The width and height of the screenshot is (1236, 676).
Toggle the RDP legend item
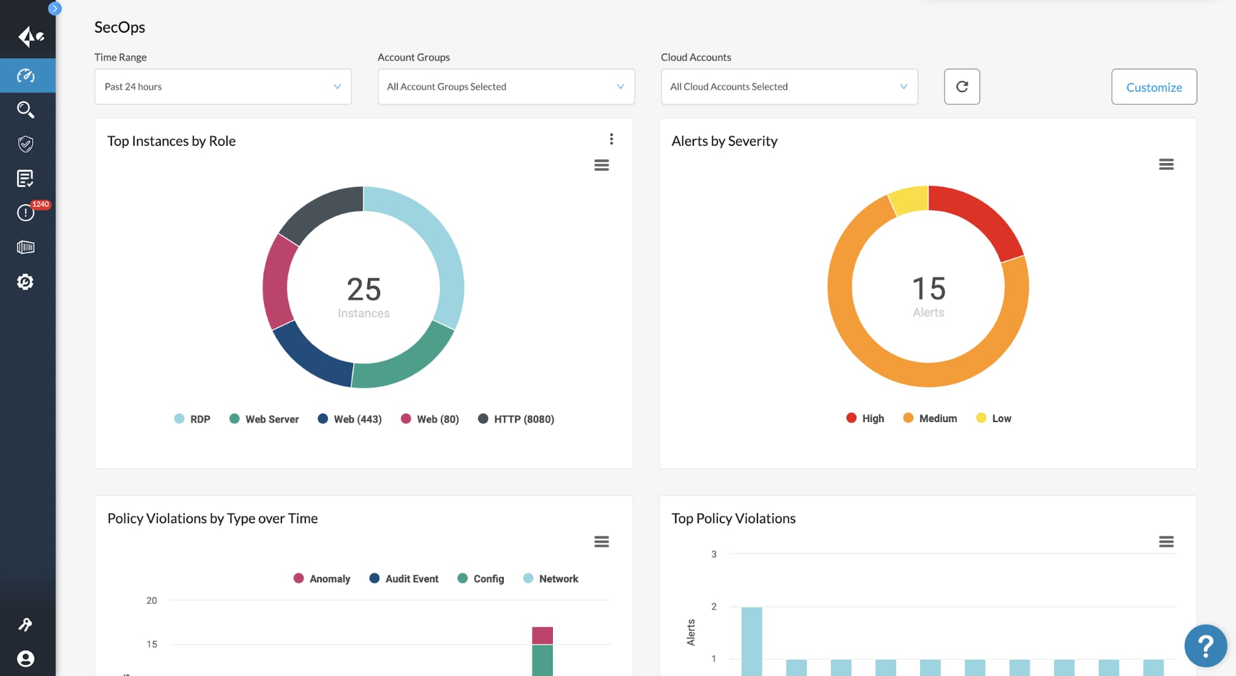(192, 419)
